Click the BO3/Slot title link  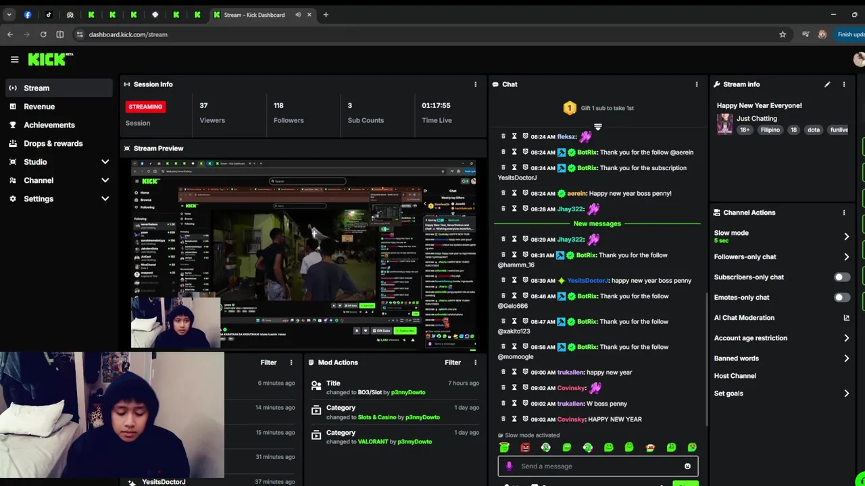point(370,392)
